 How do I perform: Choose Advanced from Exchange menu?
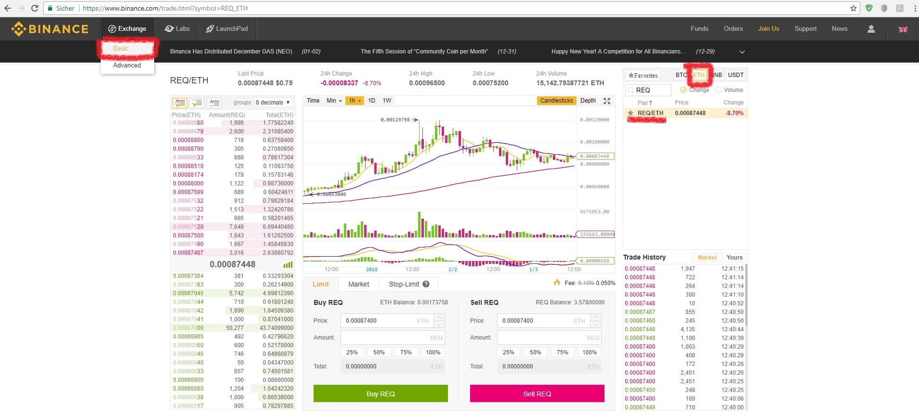point(127,65)
